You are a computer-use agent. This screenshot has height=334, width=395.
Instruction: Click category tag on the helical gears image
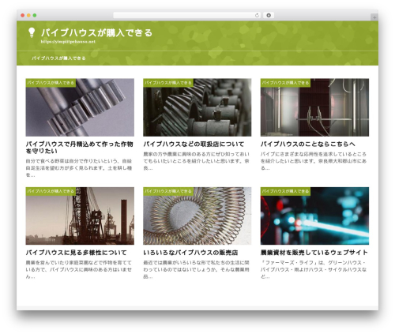click(168, 83)
